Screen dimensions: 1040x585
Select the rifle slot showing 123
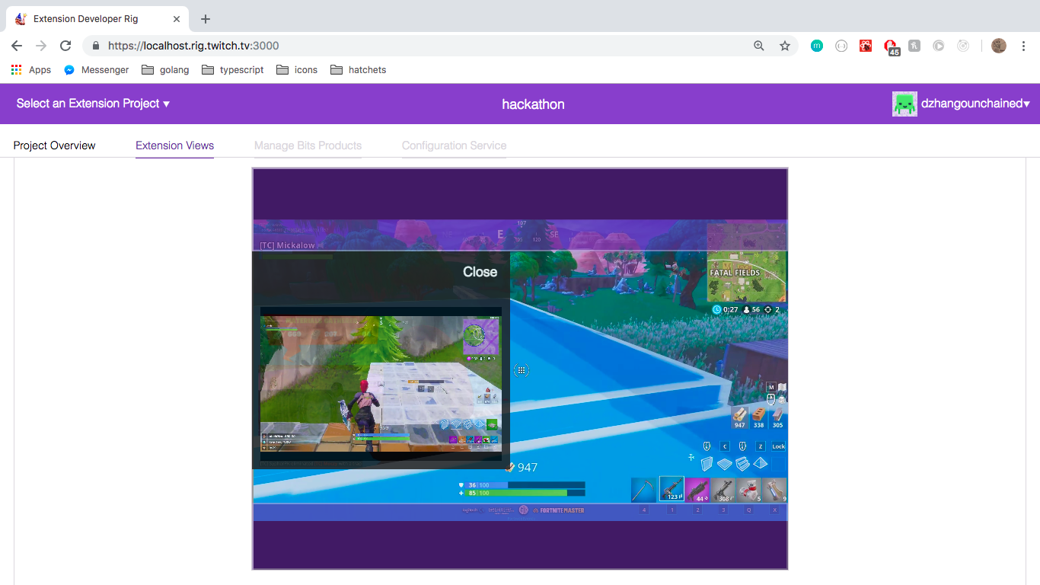pyautogui.click(x=672, y=489)
